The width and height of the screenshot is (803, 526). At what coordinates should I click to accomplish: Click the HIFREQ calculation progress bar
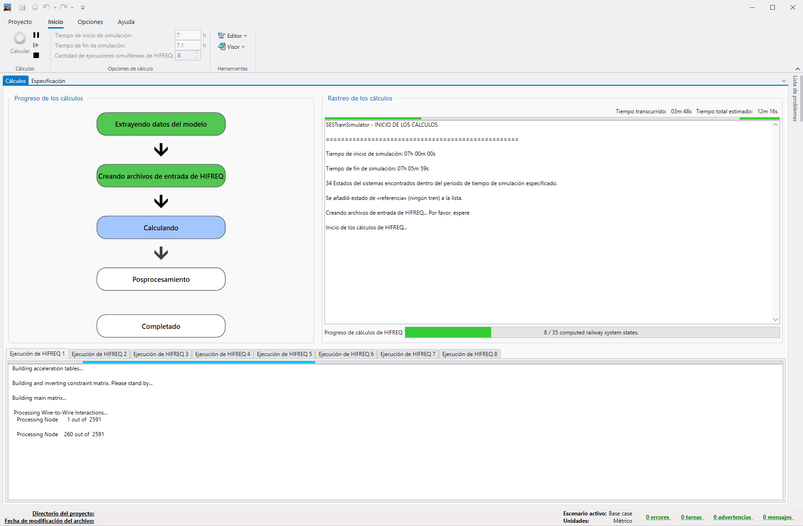point(592,333)
